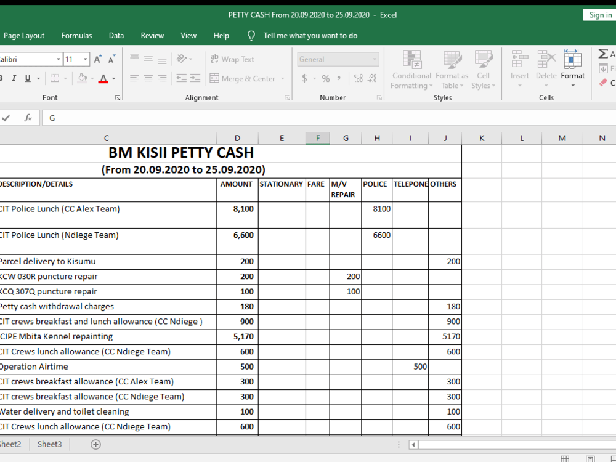Add a new sheet with the plus button
The height and width of the screenshot is (462, 616).
(95, 444)
